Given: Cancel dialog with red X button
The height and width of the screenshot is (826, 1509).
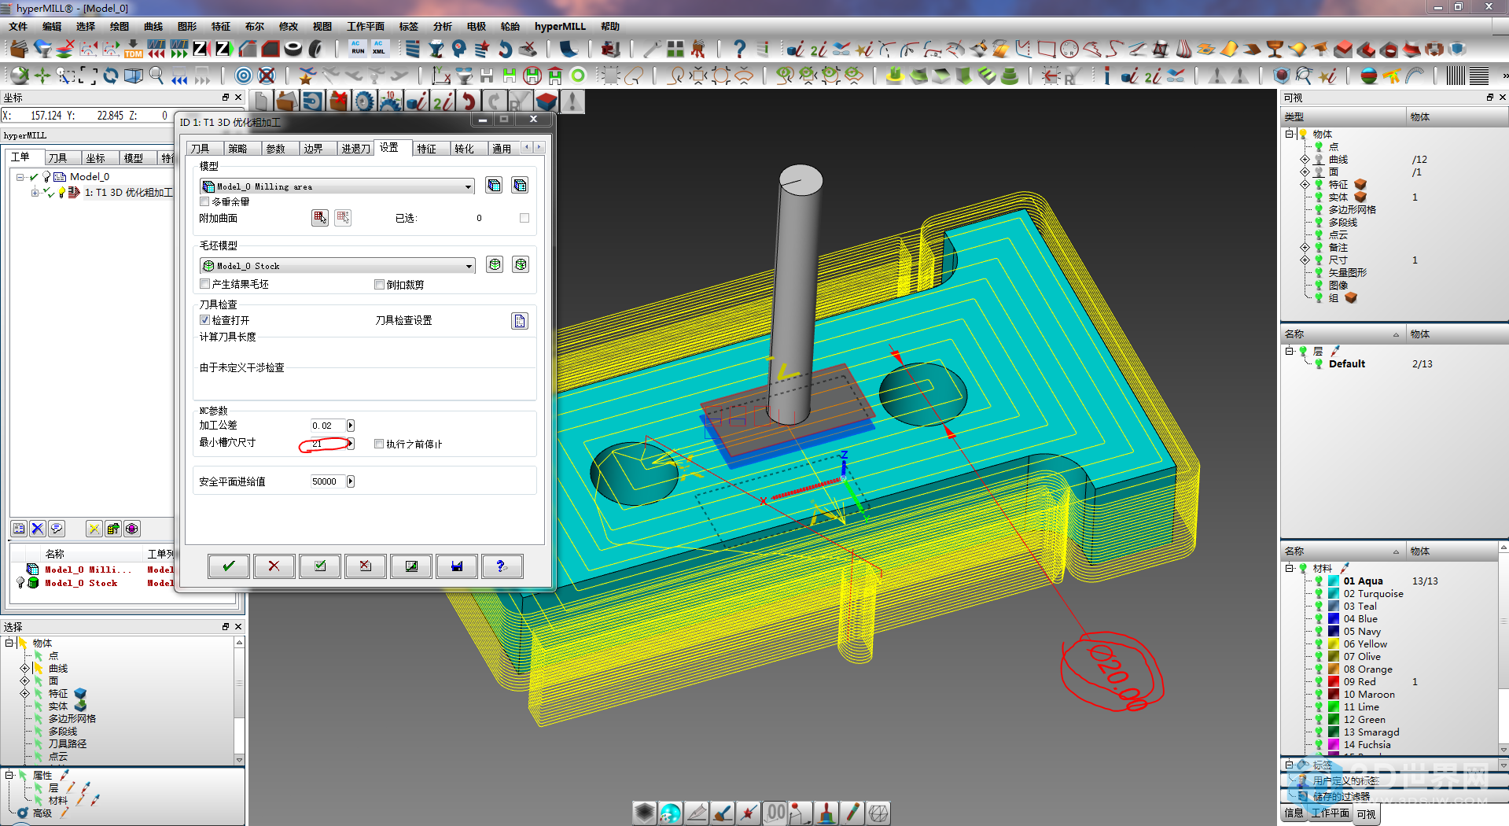Looking at the screenshot, I should tap(274, 566).
